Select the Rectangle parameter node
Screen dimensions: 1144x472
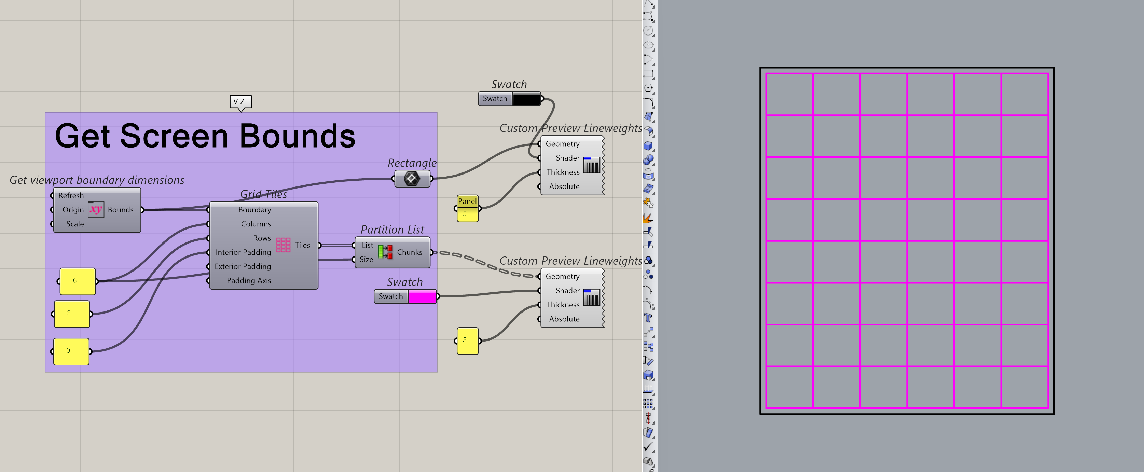[x=412, y=179]
